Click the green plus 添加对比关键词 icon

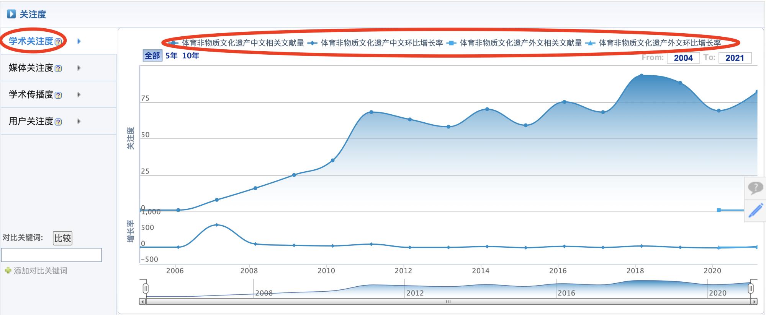click(x=8, y=271)
